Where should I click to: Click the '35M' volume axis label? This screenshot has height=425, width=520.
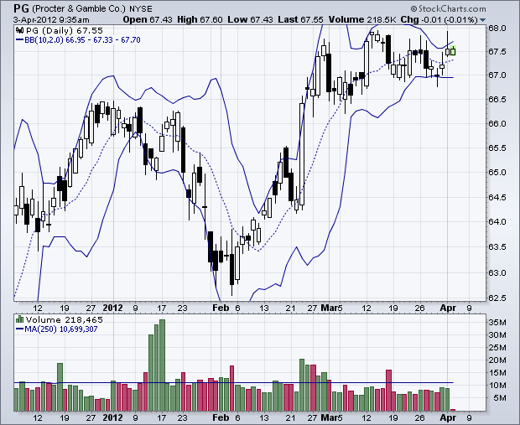click(498, 323)
